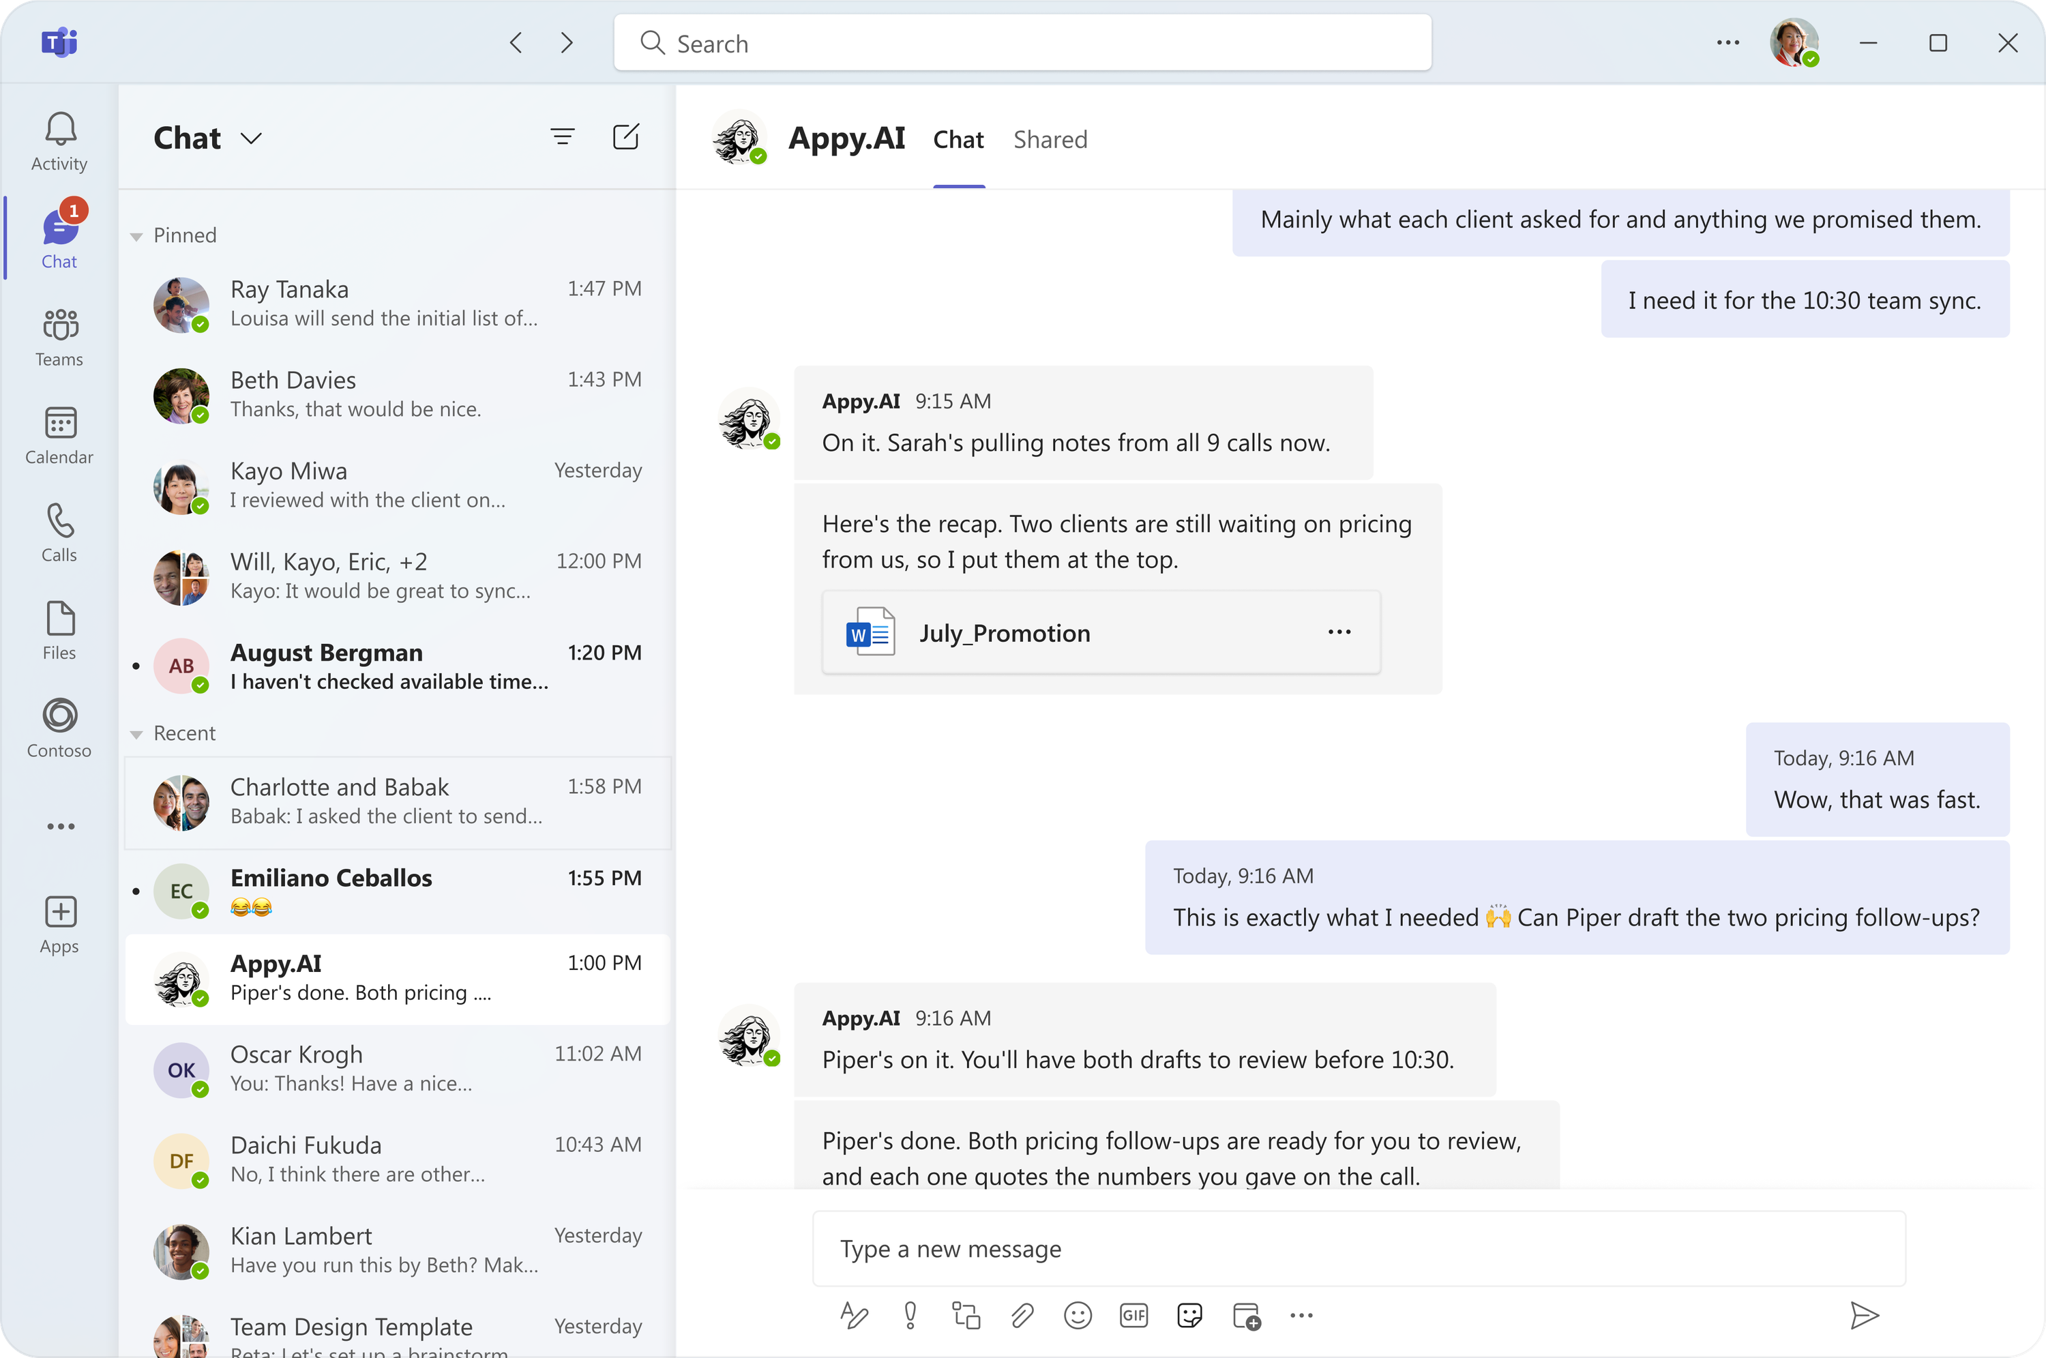Send the message

1863,1316
